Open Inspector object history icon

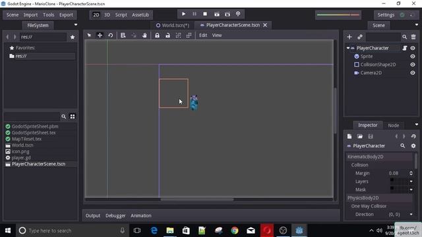point(413,136)
